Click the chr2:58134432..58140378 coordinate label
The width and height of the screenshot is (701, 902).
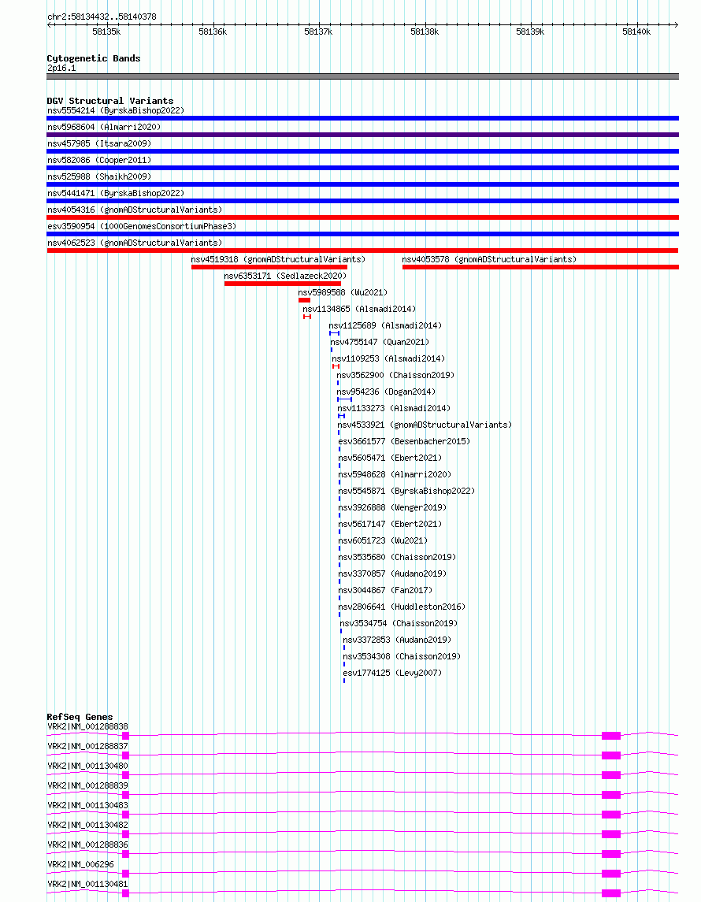point(102,17)
